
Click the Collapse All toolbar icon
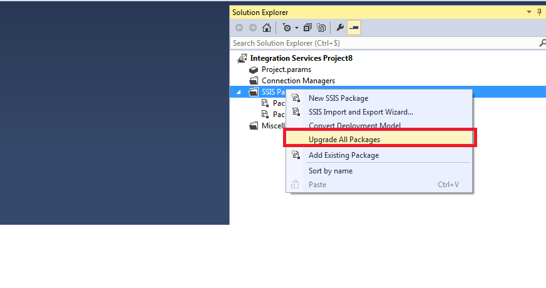pos(307,28)
